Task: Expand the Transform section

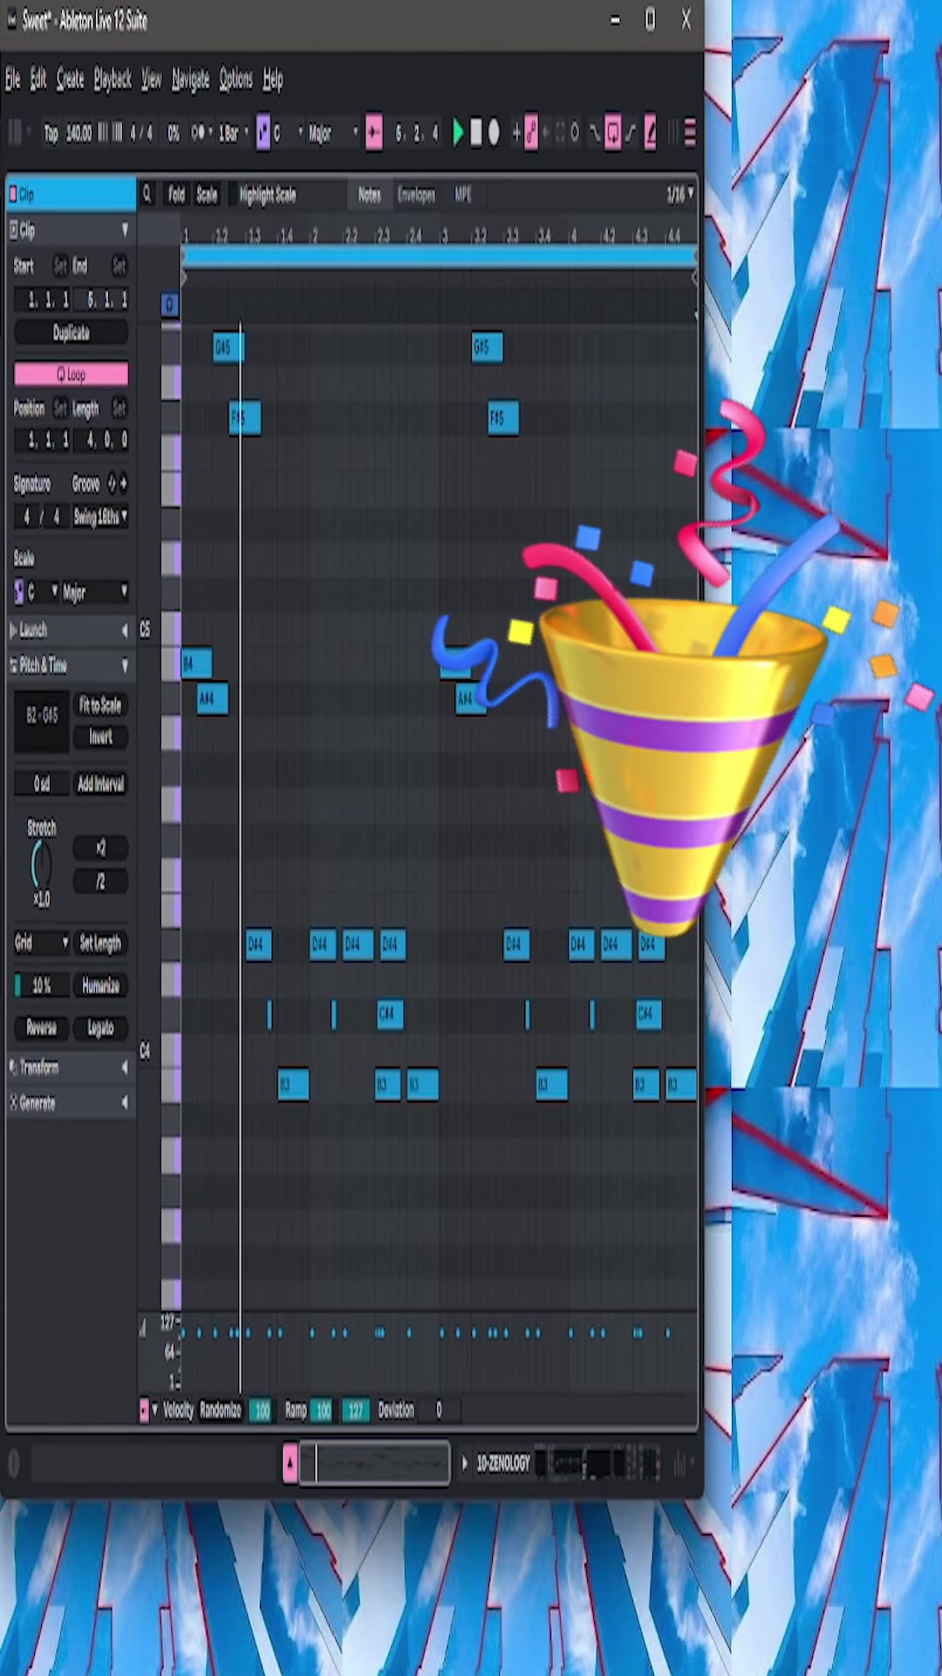Action: 70,1067
